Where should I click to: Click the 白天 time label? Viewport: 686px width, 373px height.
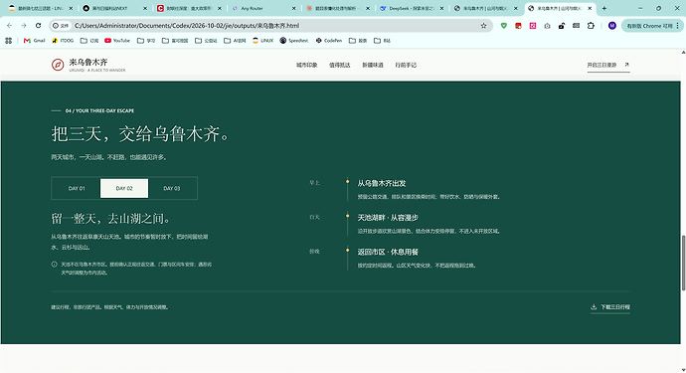[314, 217]
